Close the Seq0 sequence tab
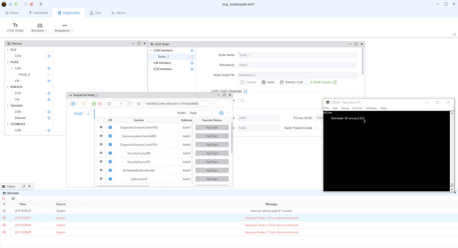458x248 pixels. [x=88, y=114]
